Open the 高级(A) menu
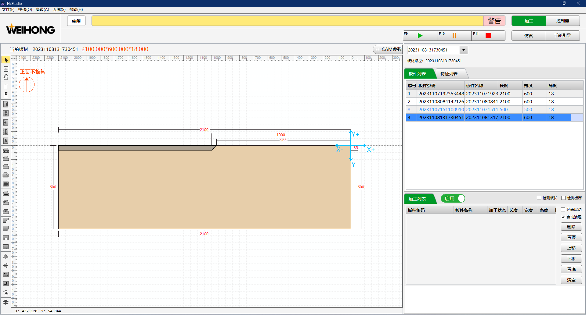This screenshot has height=315, width=586. pos(42,9)
